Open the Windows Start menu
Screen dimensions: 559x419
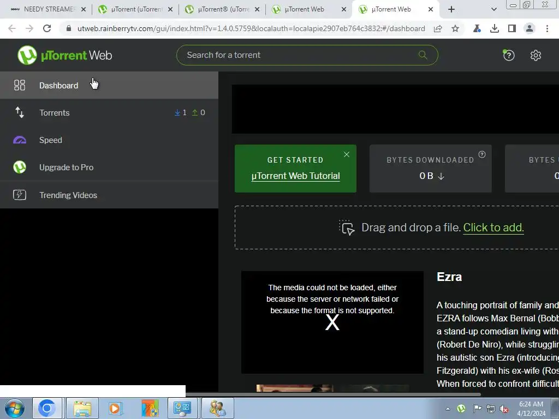click(15, 408)
